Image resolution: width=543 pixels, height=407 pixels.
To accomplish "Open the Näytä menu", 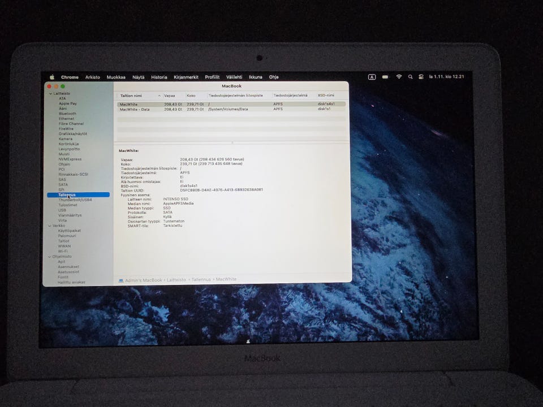I will pos(138,77).
